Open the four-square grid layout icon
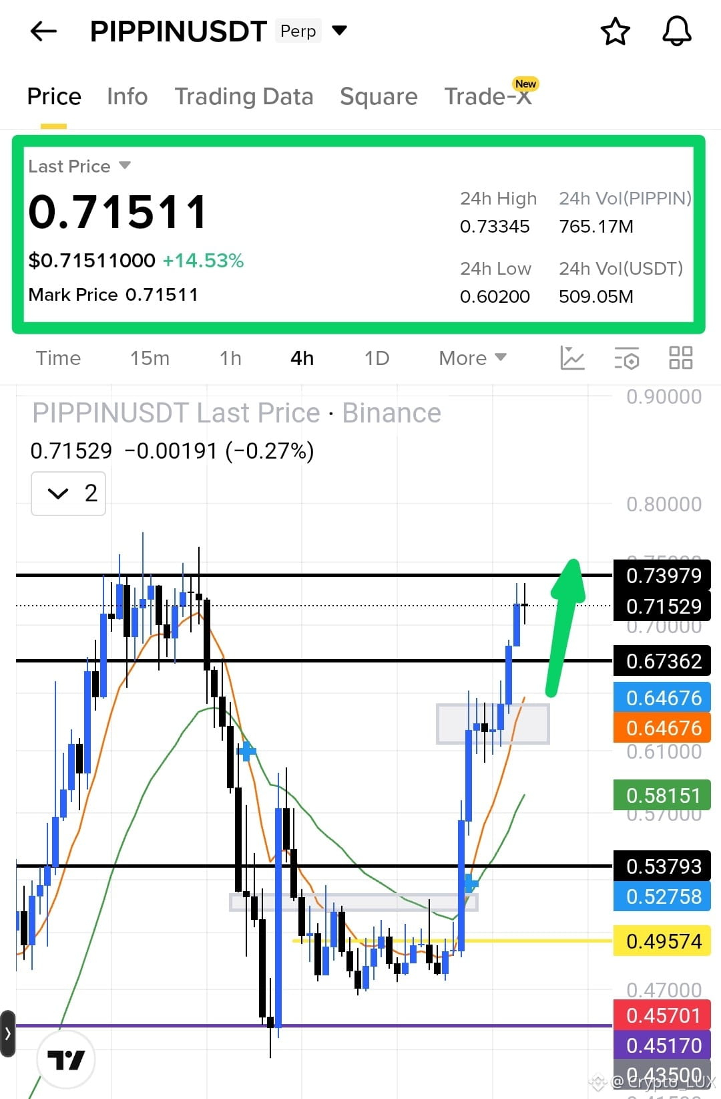The height and width of the screenshot is (1099, 721). click(680, 358)
